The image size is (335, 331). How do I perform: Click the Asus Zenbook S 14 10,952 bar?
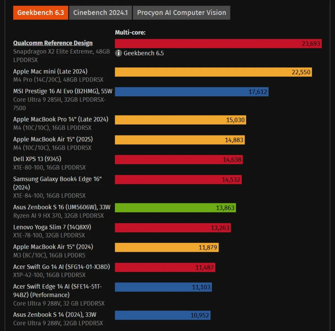[x=162, y=315]
